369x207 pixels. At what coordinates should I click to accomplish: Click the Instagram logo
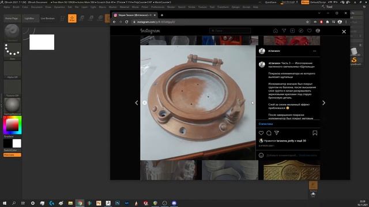(x=150, y=30)
